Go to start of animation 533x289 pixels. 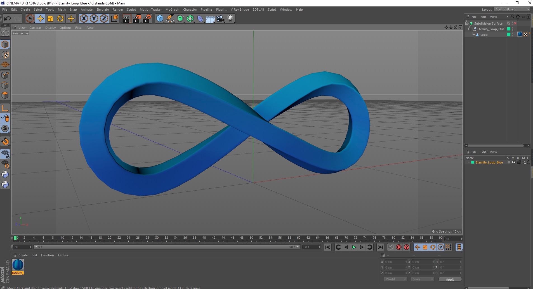[328, 247]
